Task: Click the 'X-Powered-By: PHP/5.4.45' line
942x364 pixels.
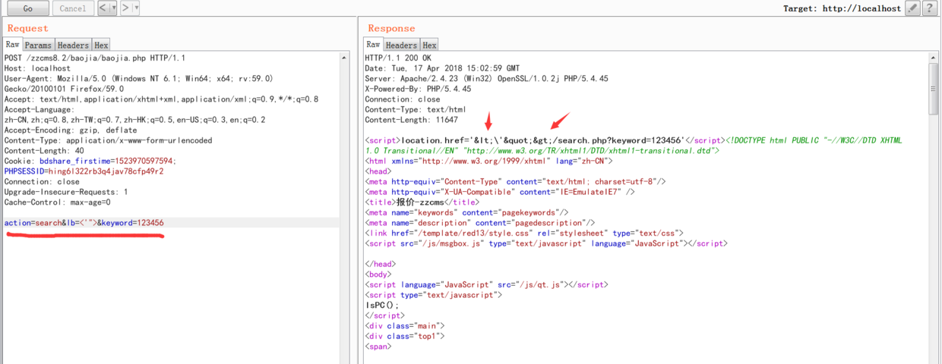Action: pyautogui.click(x=418, y=89)
